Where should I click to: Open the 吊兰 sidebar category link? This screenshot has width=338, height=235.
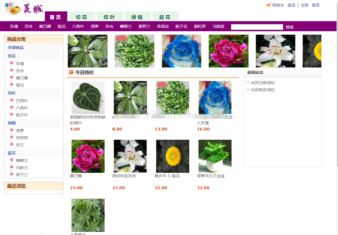point(20,145)
